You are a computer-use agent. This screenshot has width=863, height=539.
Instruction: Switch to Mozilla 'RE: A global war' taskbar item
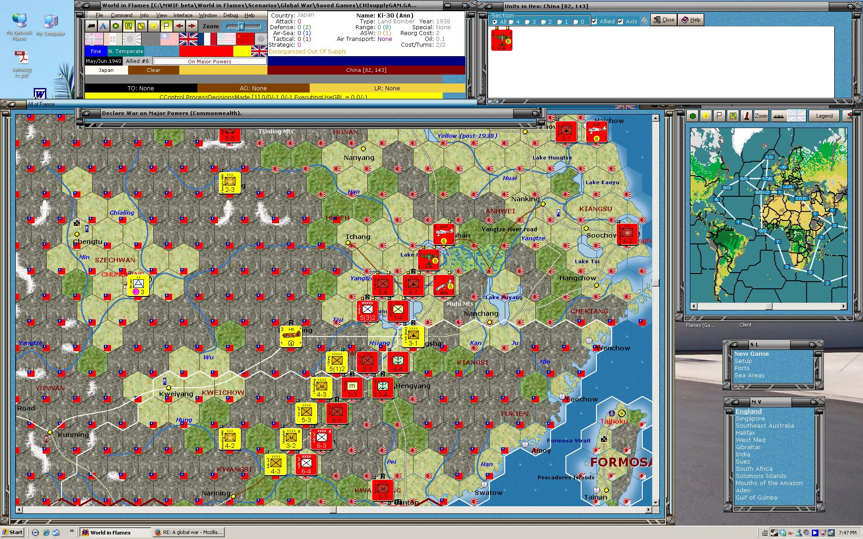188,532
